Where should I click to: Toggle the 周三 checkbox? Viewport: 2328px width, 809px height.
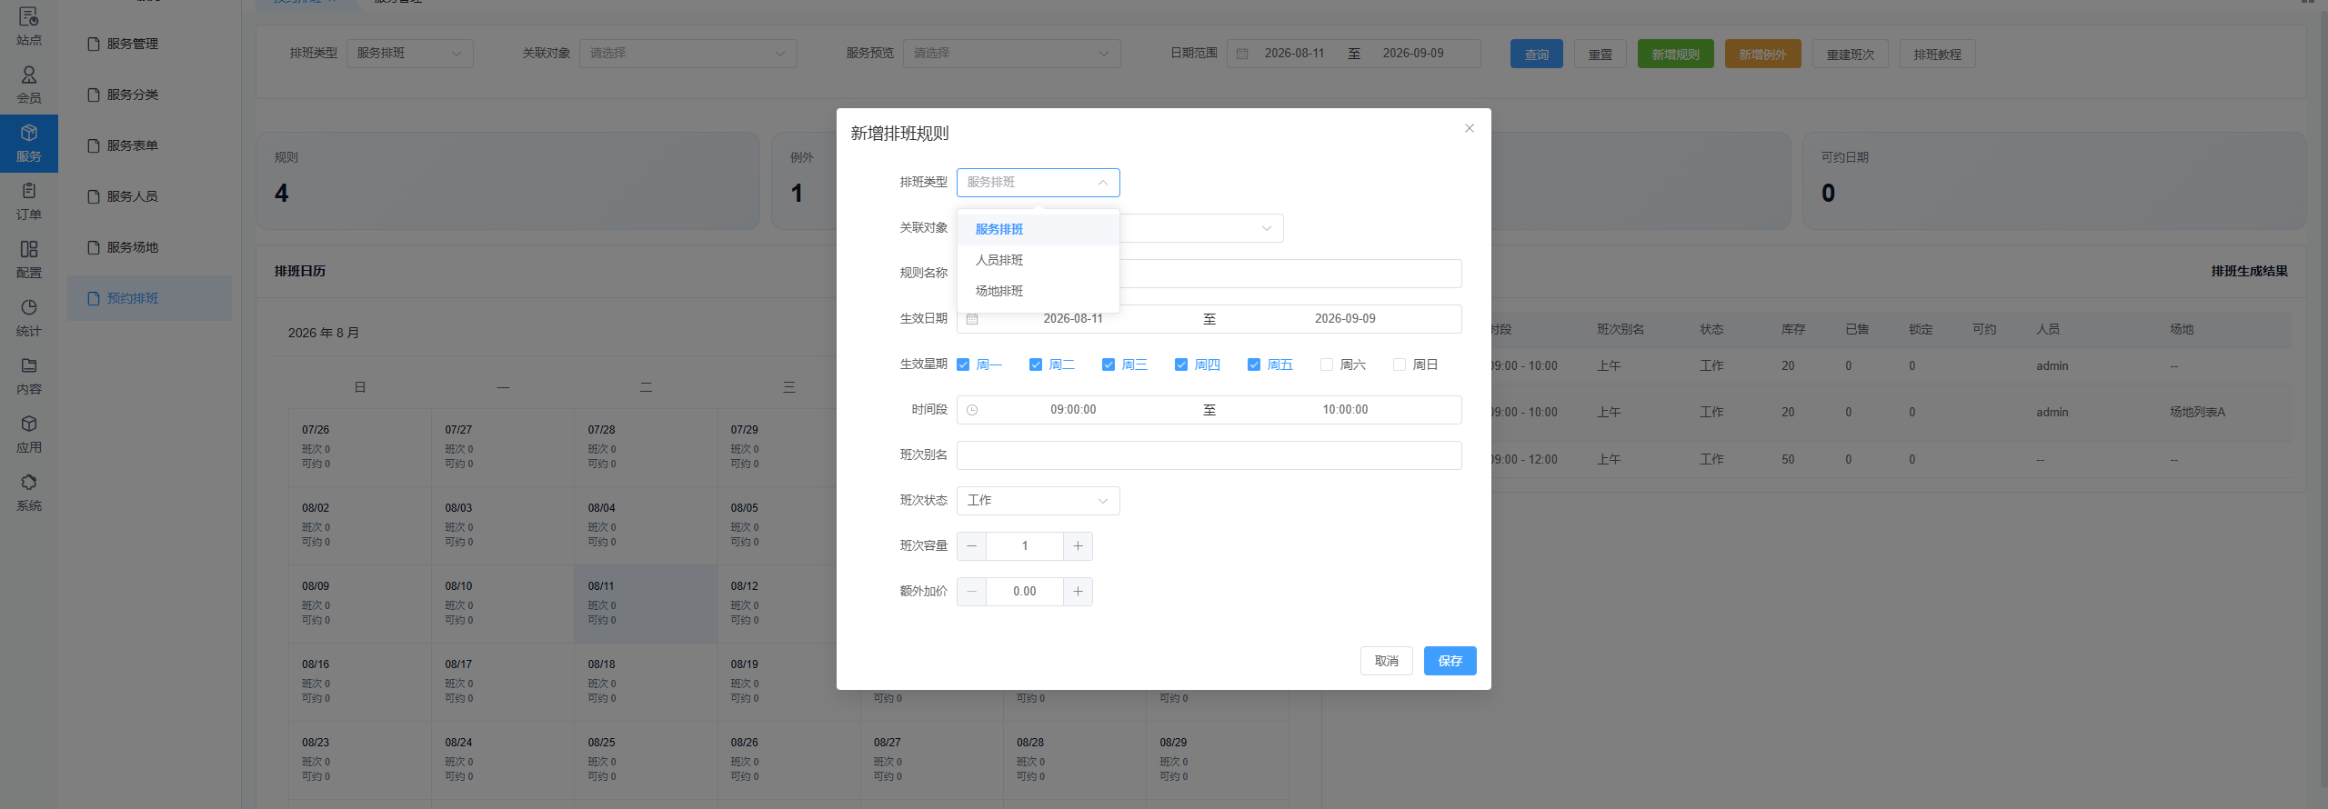(x=1109, y=365)
